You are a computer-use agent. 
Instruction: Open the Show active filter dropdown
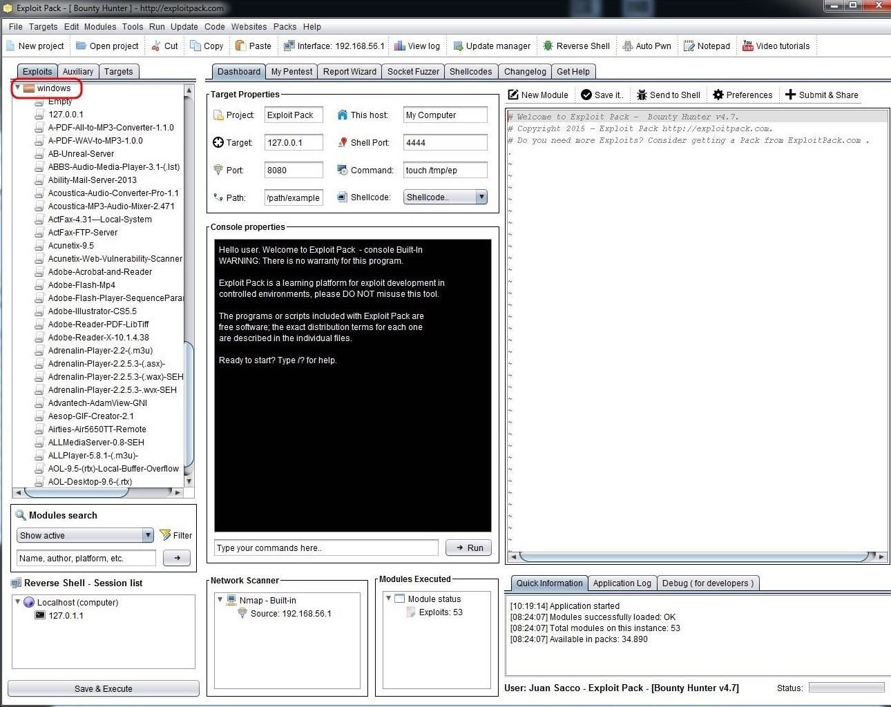[x=148, y=536]
